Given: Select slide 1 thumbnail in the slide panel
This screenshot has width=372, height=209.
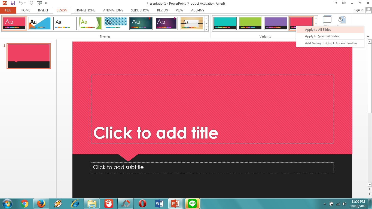Looking at the screenshot, I should click(x=29, y=56).
